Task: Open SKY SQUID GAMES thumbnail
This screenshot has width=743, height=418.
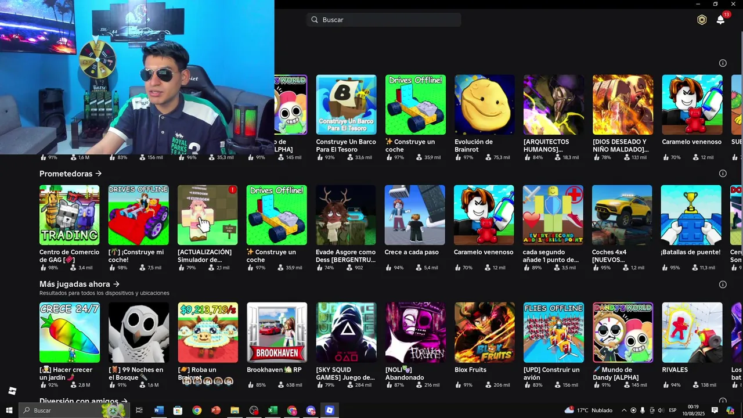Action: (346, 332)
